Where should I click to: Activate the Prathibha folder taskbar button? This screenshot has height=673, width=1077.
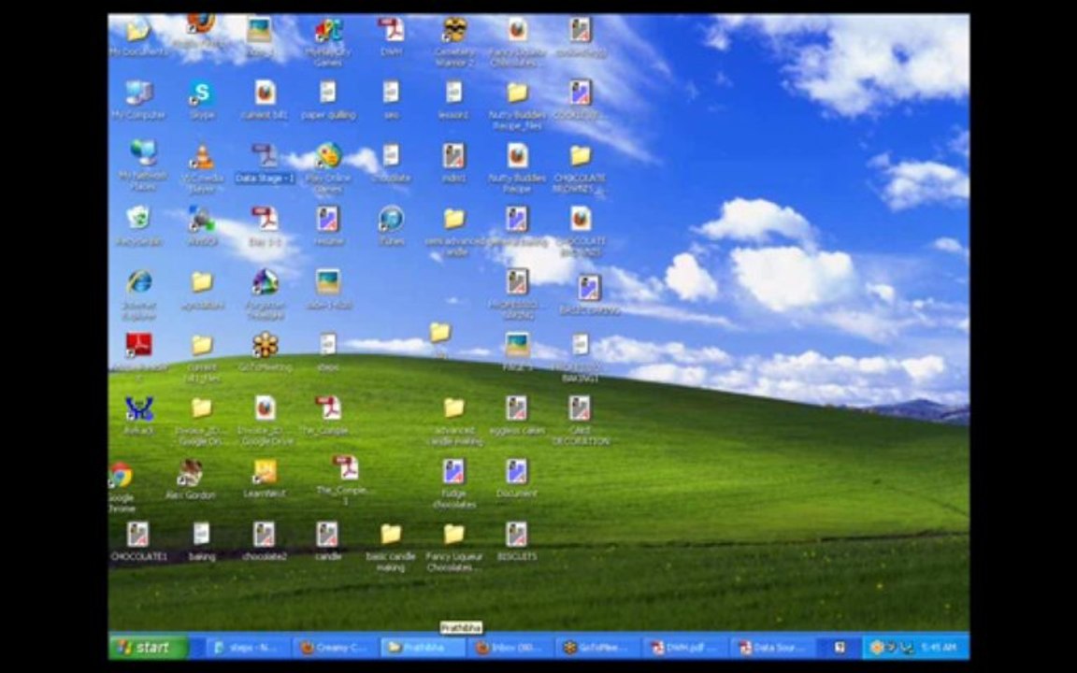pyautogui.click(x=424, y=648)
